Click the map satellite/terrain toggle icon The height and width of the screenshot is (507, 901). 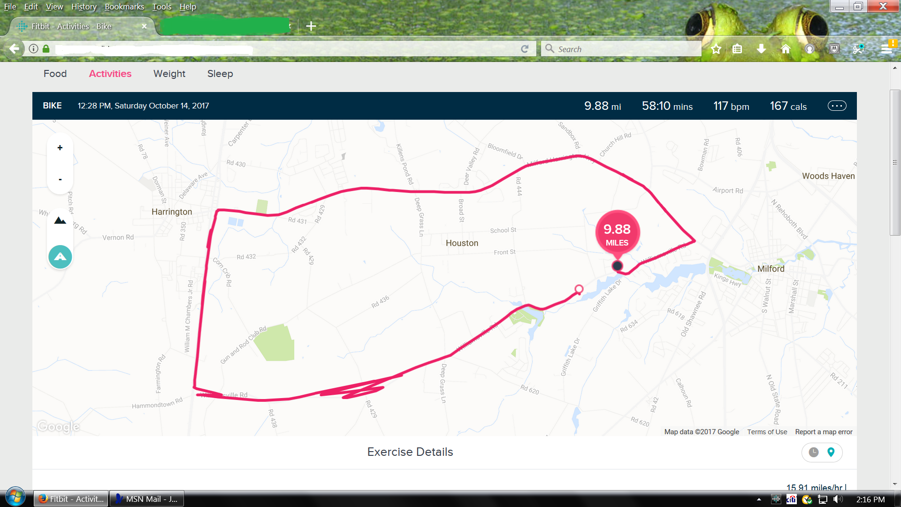(60, 220)
